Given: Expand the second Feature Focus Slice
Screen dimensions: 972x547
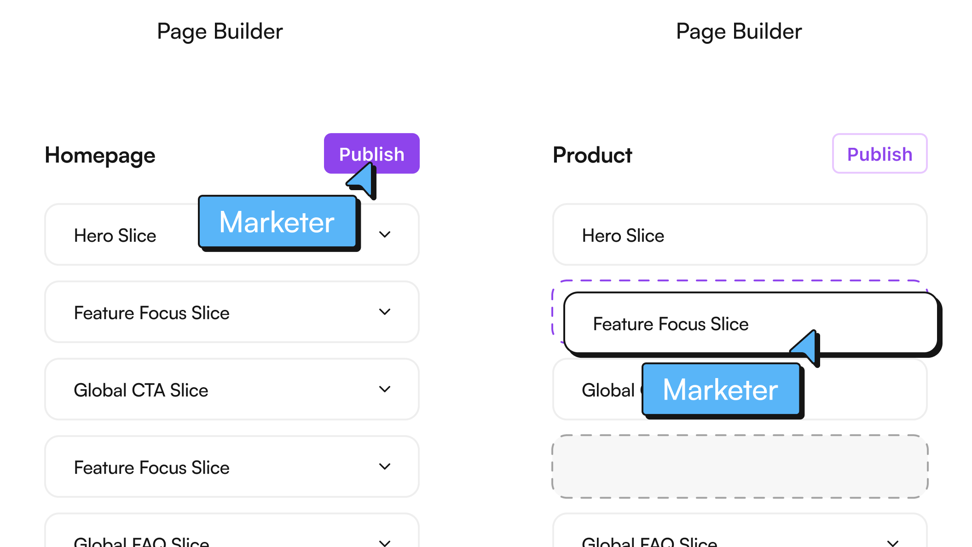Looking at the screenshot, I should click(x=385, y=465).
